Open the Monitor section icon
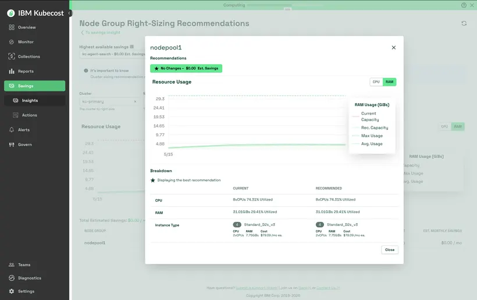 click(12, 42)
